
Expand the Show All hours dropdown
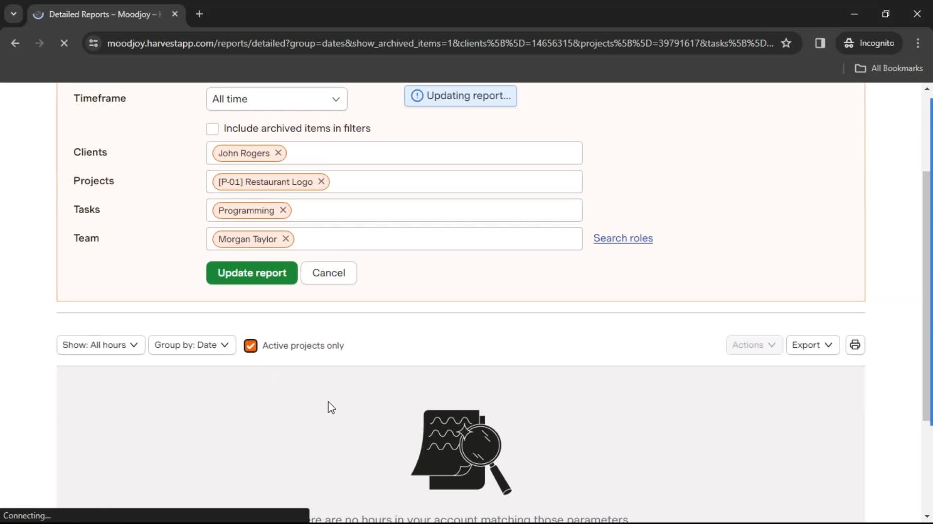pos(100,345)
